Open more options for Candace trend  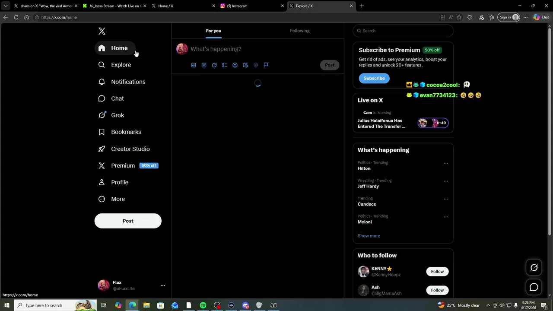tap(446, 199)
